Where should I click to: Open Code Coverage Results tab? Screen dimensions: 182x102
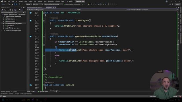pyautogui.click(x=26, y=94)
